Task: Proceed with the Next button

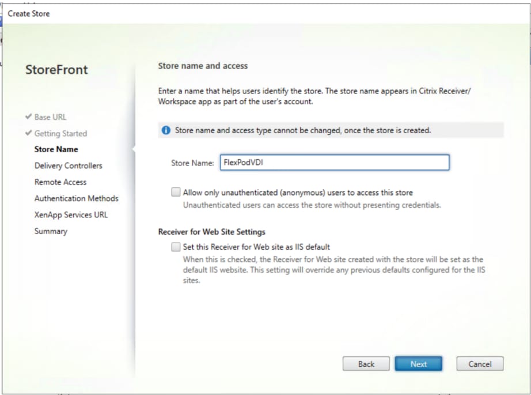Action: coord(419,364)
